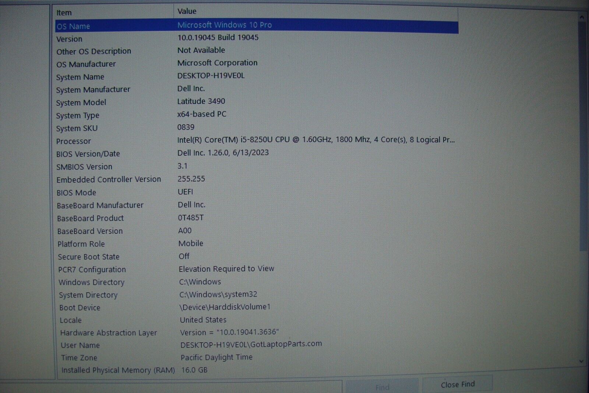Select the Other OS Description row

pyautogui.click(x=257, y=51)
